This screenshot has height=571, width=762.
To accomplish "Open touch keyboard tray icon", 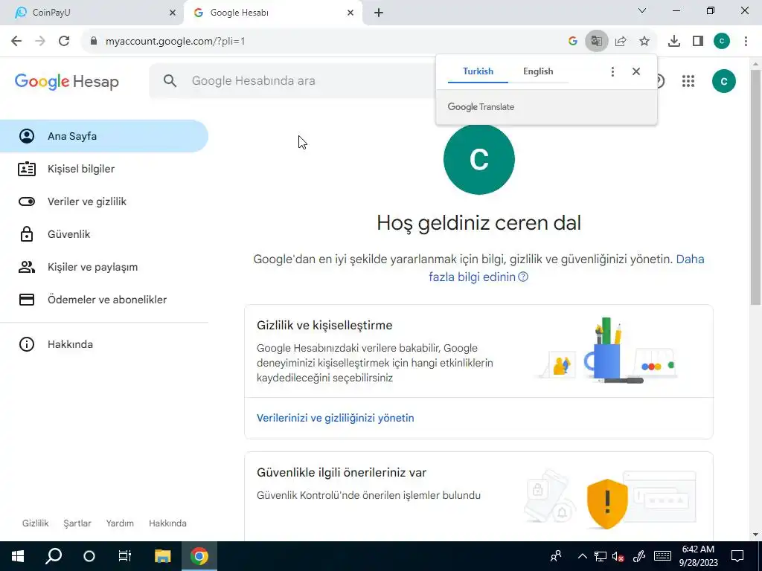I will 662,556.
